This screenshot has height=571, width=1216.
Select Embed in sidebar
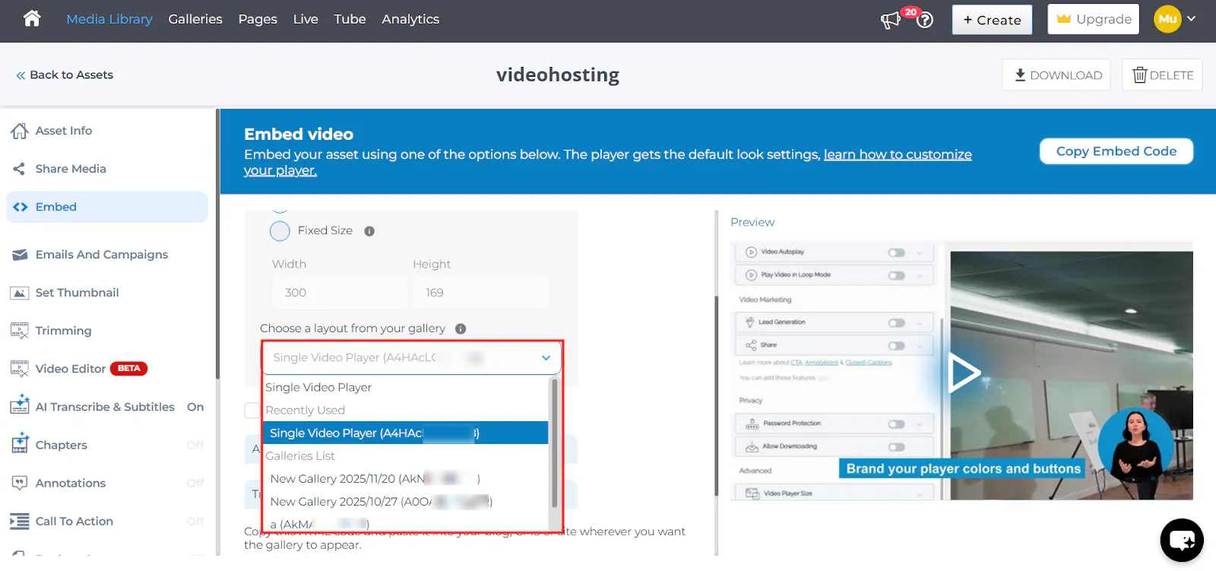(x=107, y=207)
